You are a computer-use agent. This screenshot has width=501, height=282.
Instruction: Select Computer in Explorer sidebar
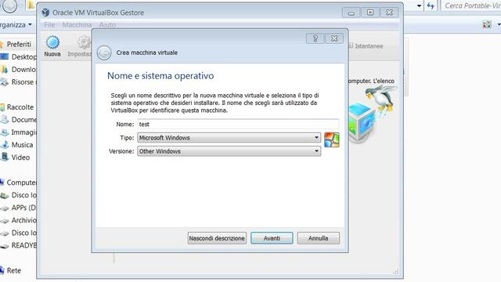(21, 183)
